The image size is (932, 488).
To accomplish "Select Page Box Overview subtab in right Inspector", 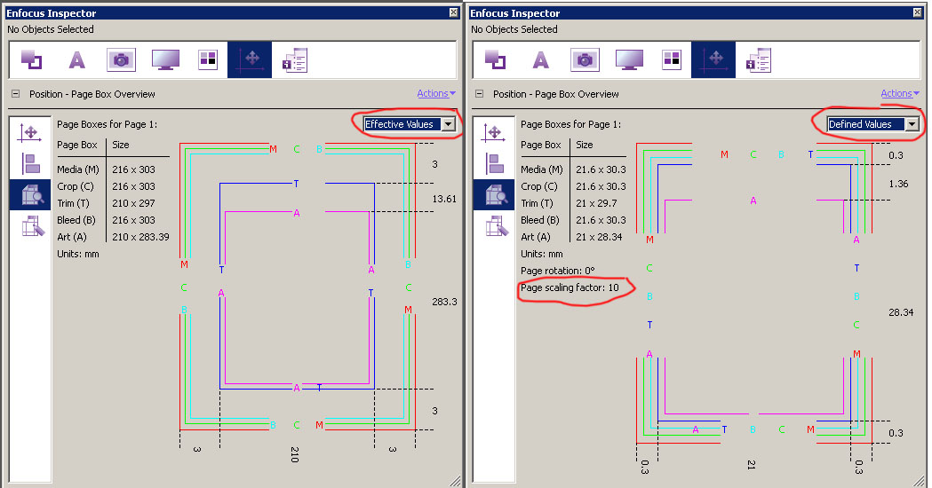I will click(x=494, y=194).
